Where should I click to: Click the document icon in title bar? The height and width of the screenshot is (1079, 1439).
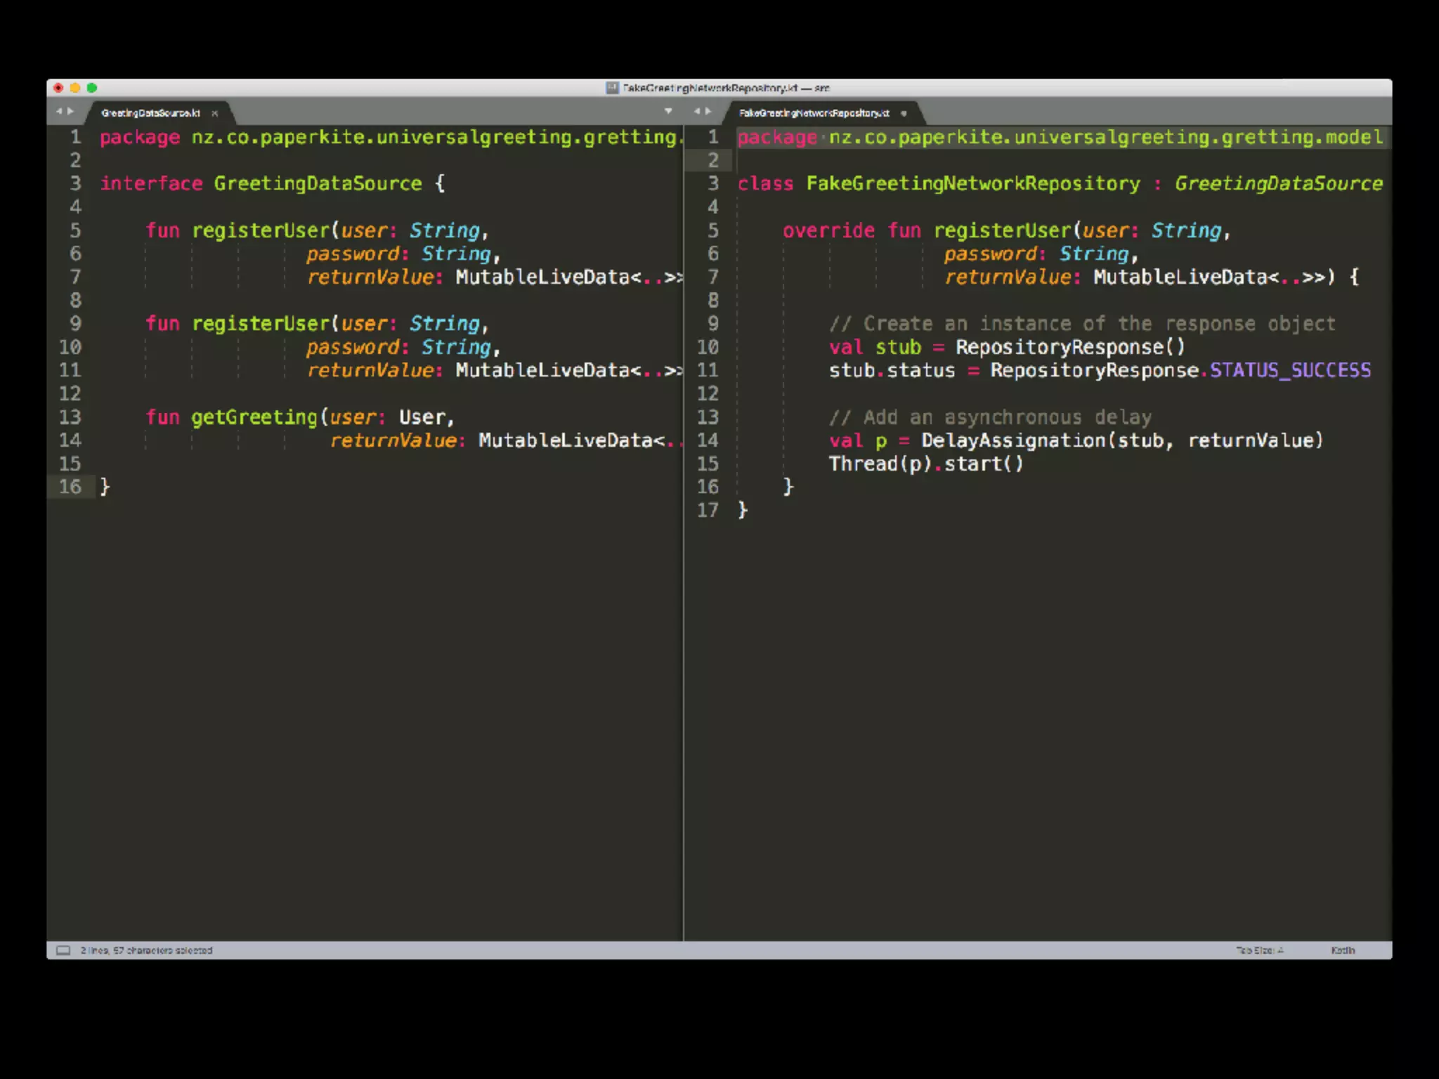pos(612,88)
